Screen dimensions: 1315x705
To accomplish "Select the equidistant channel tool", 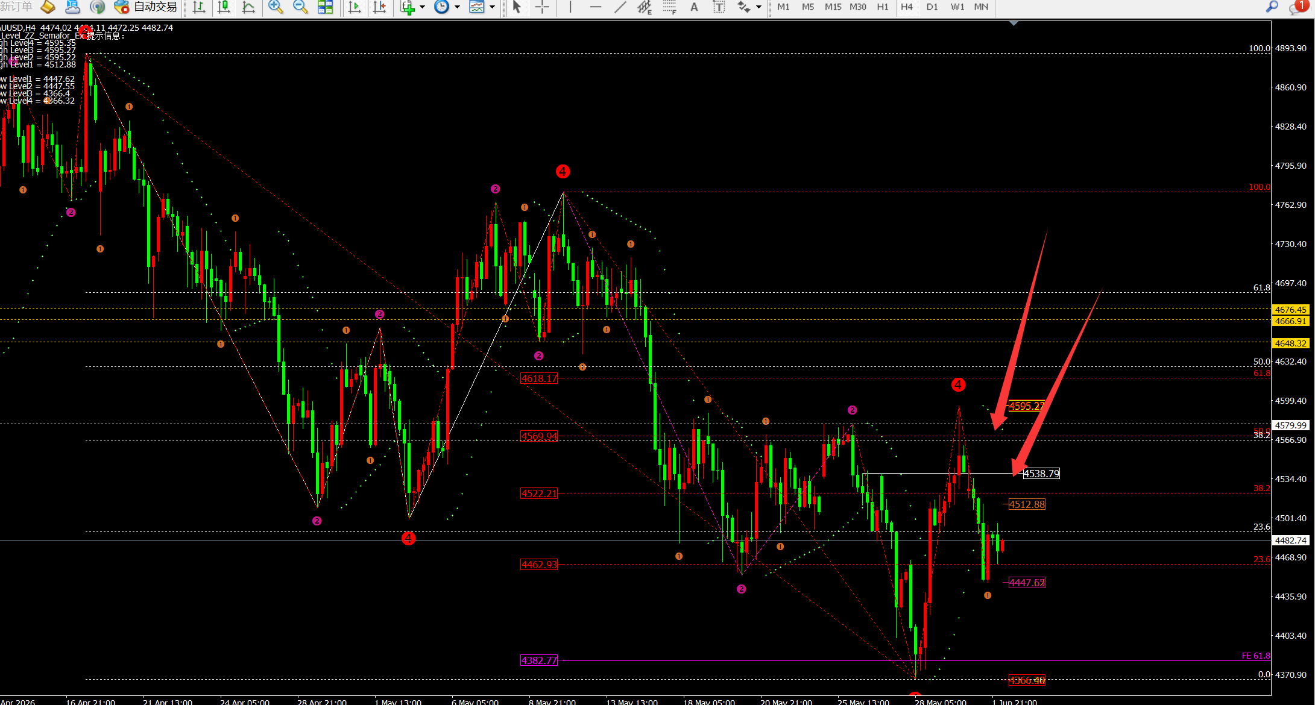I will point(645,7).
